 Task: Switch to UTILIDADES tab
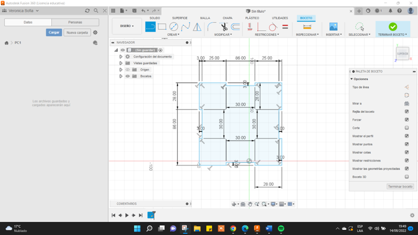280,18
